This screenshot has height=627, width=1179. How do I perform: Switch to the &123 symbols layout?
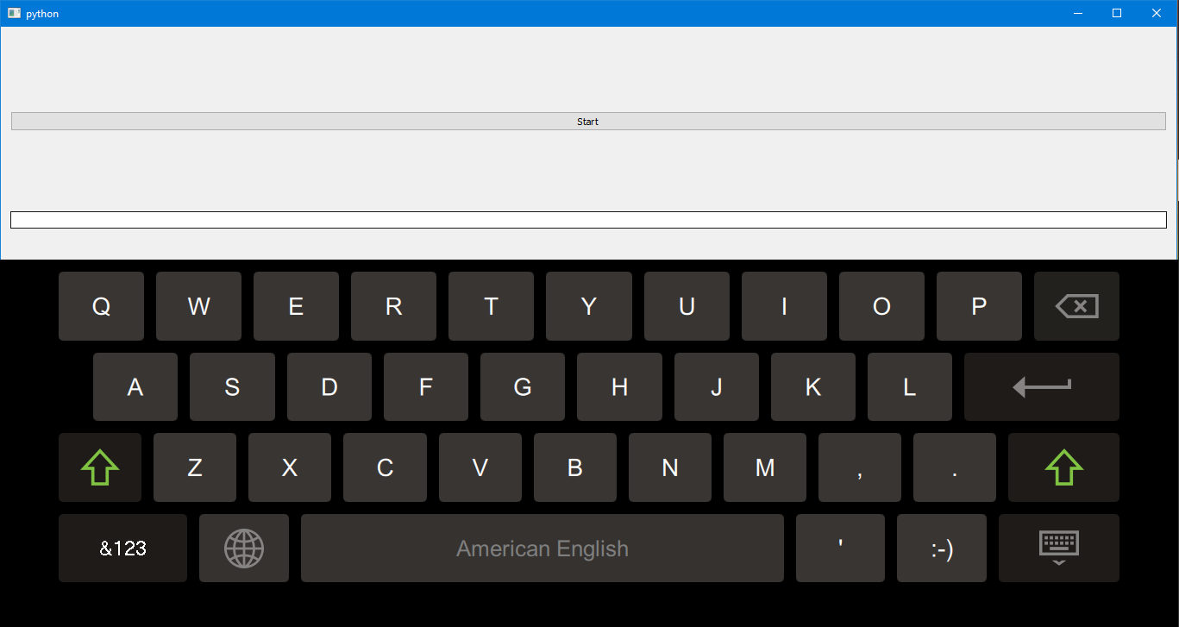122,549
